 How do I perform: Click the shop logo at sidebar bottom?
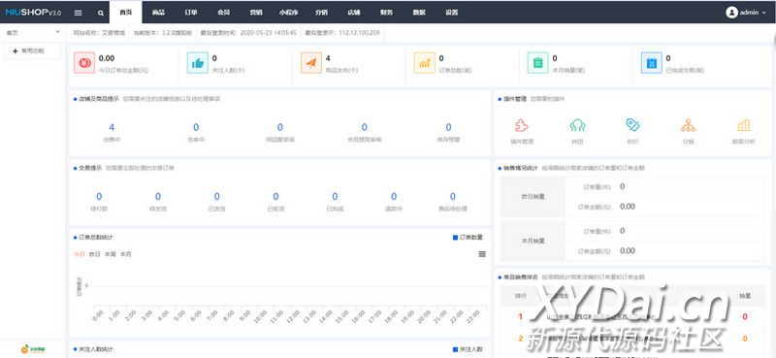click(x=33, y=349)
